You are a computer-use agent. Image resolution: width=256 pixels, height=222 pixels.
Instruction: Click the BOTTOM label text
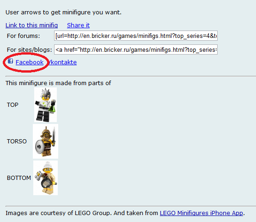[19, 178]
